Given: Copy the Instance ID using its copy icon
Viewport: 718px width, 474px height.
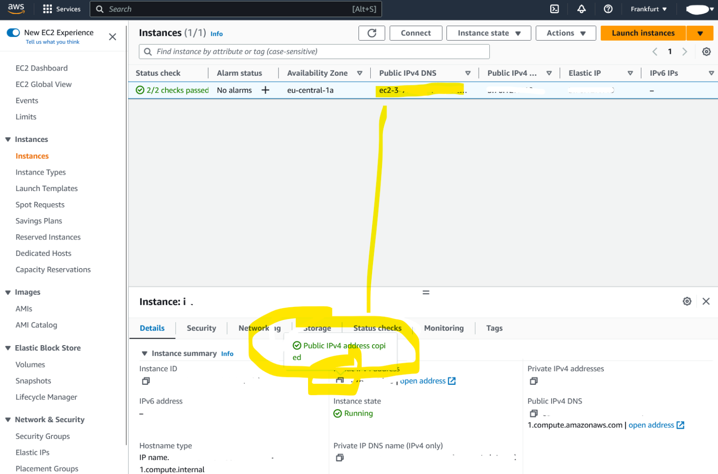Looking at the screenshot, I should click(145, 381).
